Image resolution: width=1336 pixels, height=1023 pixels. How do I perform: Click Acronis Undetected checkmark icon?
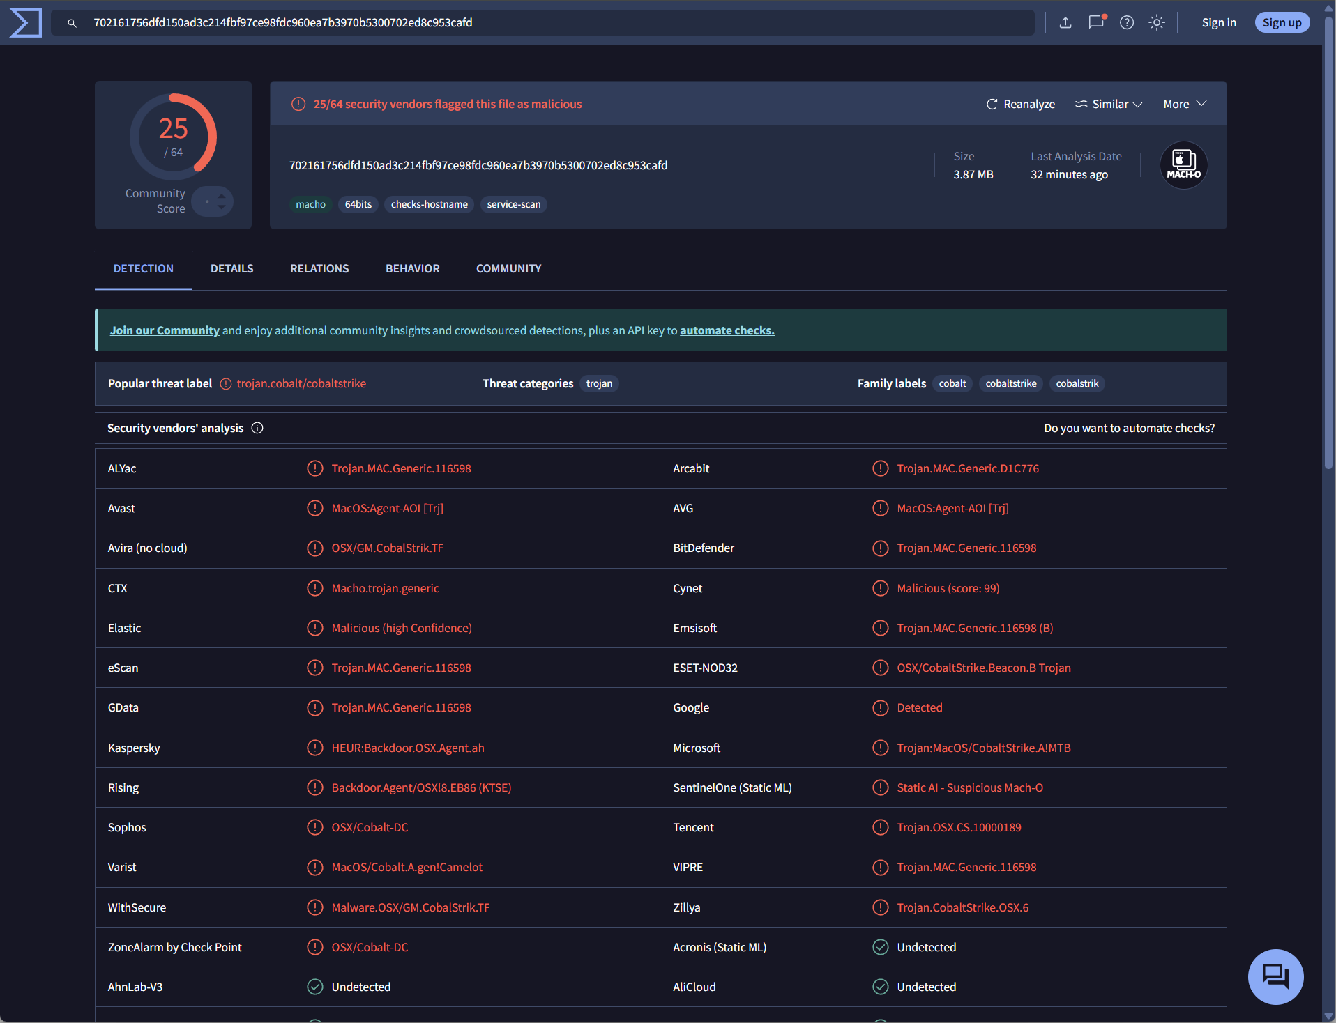click(x=881, y=947)
